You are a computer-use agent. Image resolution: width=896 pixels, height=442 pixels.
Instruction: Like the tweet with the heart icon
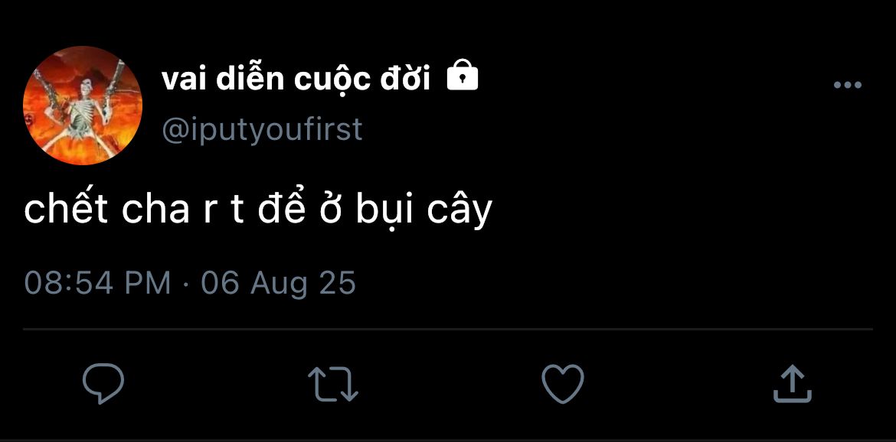click(x=563, y=384)
